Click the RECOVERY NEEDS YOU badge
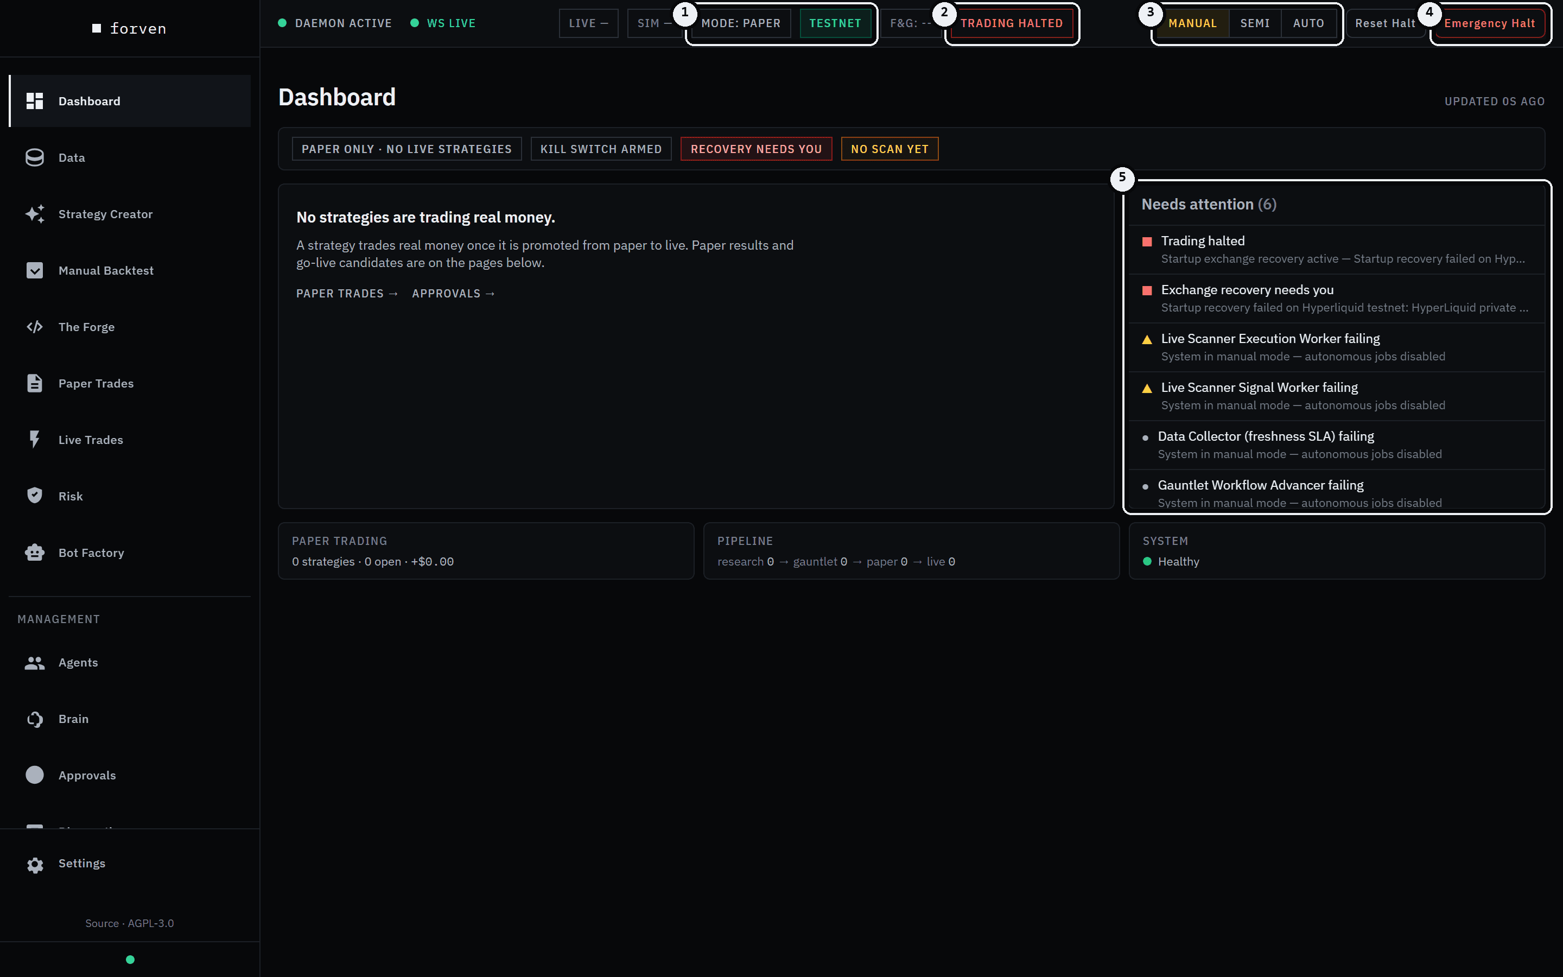The width and height of the screenshot is (1563, 977). [x=757, y=149]
